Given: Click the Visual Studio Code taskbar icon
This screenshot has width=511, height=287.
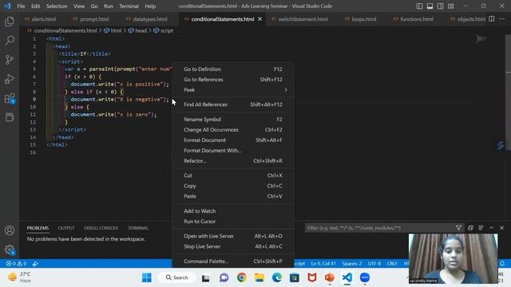Looking at the screenshot, I should [x=347, y=277].
